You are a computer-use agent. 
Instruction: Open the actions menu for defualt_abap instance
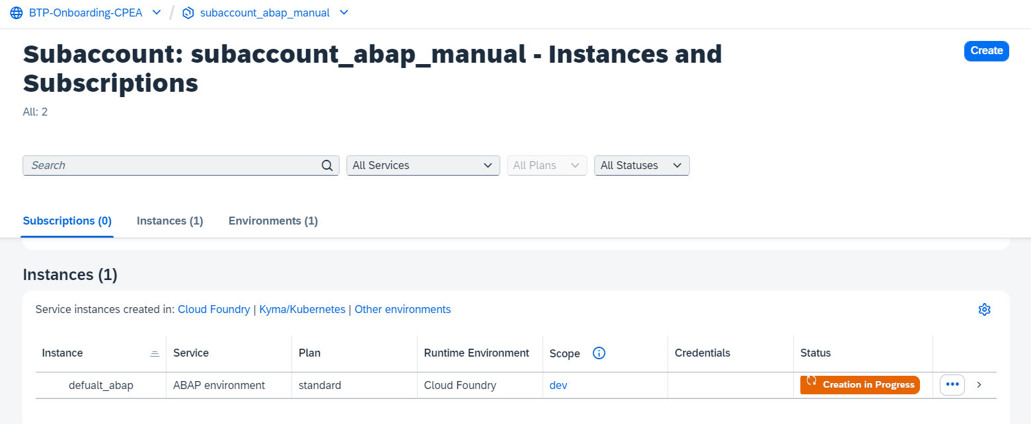952,384
